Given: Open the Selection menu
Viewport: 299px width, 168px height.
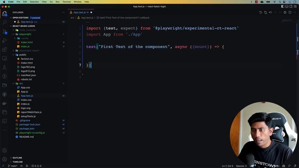Looking at the screenshot, I should coord(34,2).
